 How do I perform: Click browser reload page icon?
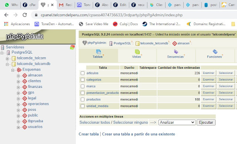pos(25,15)
